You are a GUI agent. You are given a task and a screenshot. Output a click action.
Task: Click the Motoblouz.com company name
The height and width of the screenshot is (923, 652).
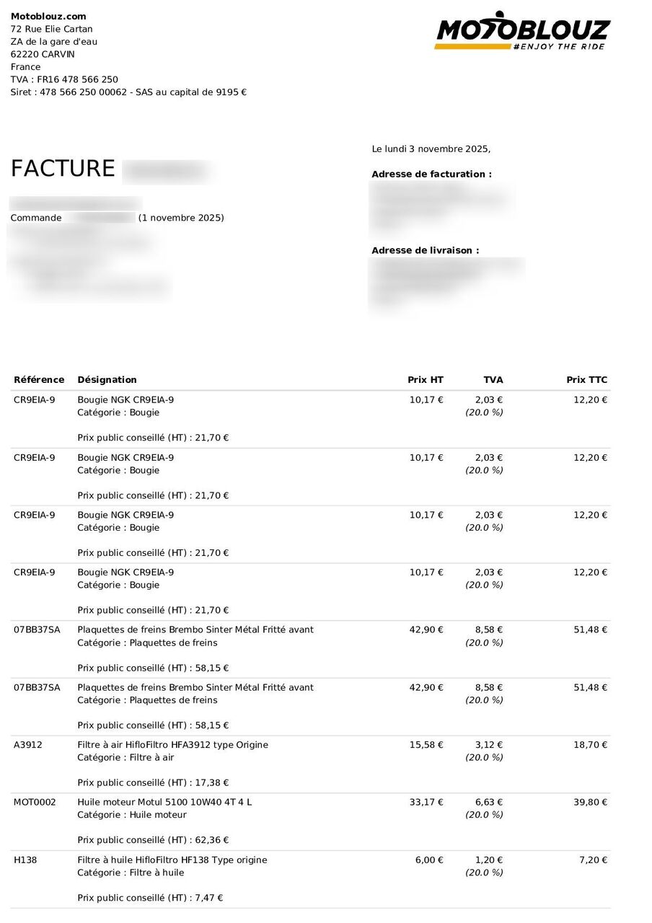[48, 17]
